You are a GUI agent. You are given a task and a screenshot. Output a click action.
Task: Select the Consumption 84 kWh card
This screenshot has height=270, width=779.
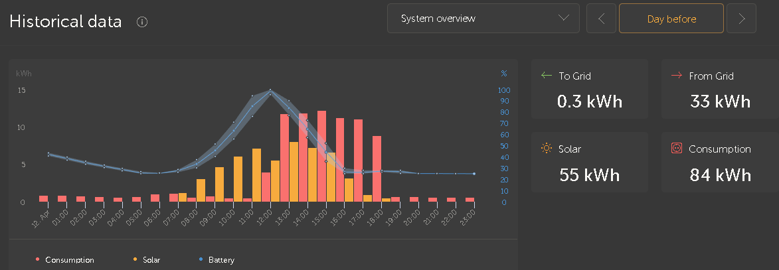(x=720, y=162)
